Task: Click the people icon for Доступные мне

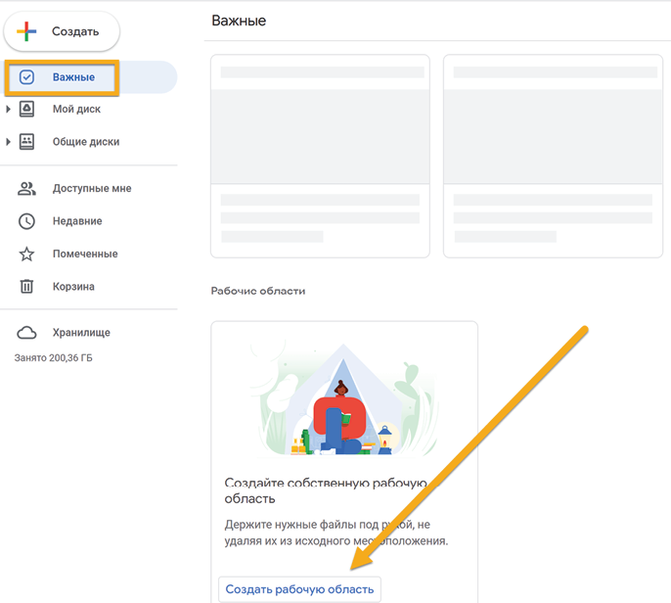Action: 27,189
